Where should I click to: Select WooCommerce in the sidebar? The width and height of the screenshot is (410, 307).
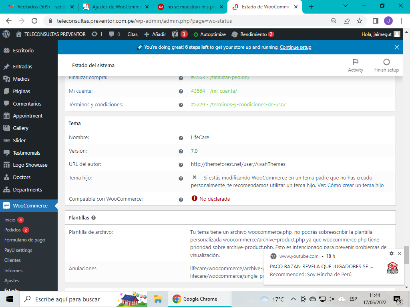point(29,206)
